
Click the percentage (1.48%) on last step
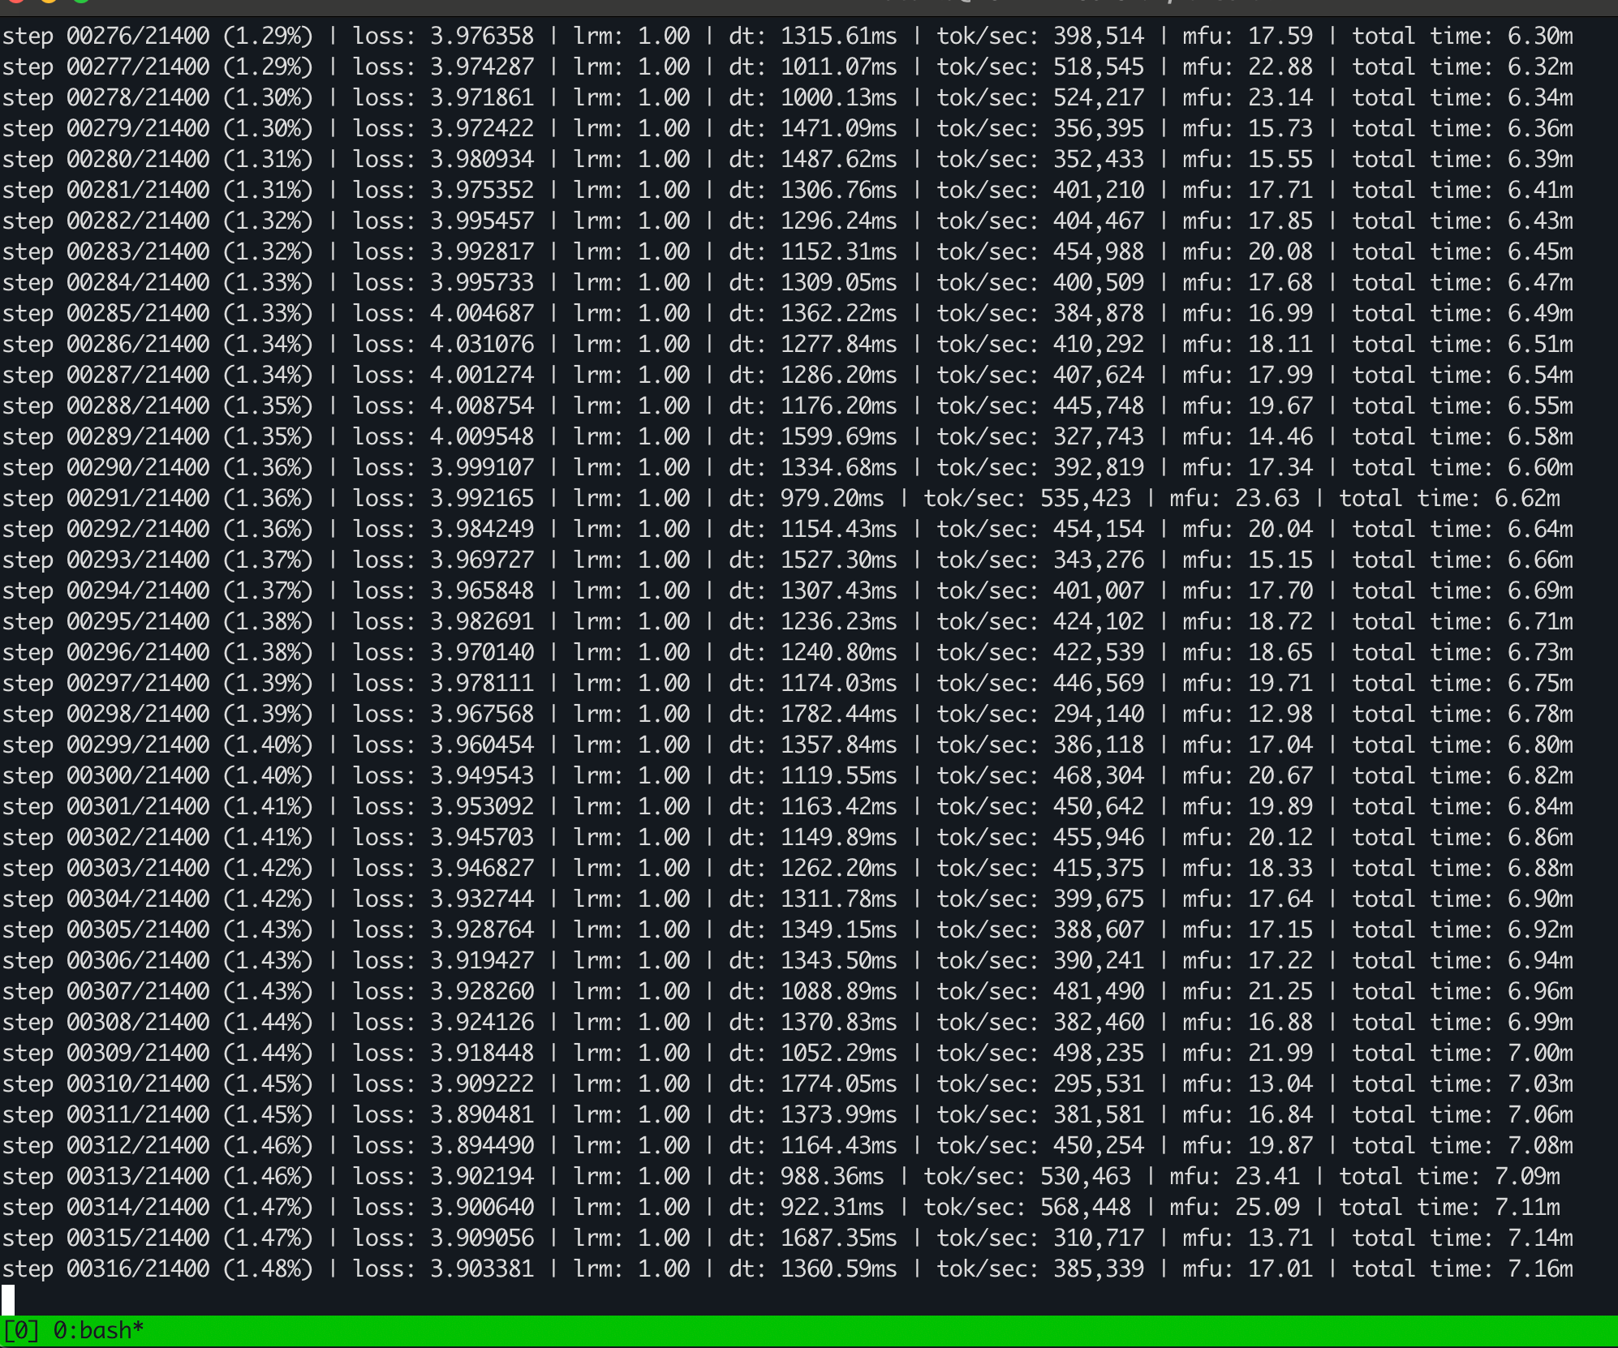tap(268, 1269)
